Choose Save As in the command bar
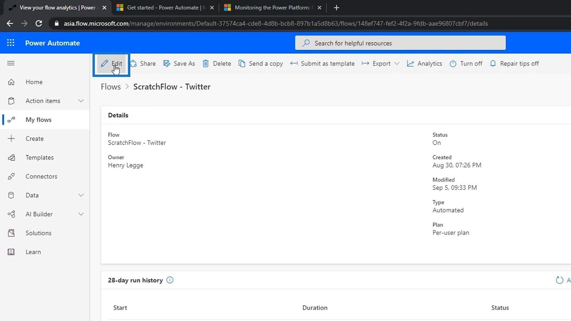The image size is (571, 321). (179, 63)
